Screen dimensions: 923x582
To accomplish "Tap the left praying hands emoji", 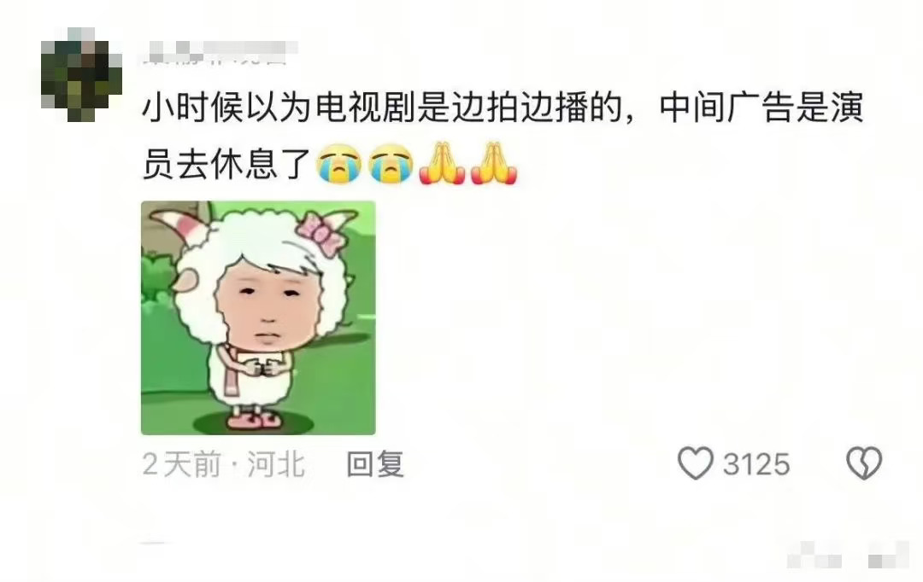I will coord(442,164).
